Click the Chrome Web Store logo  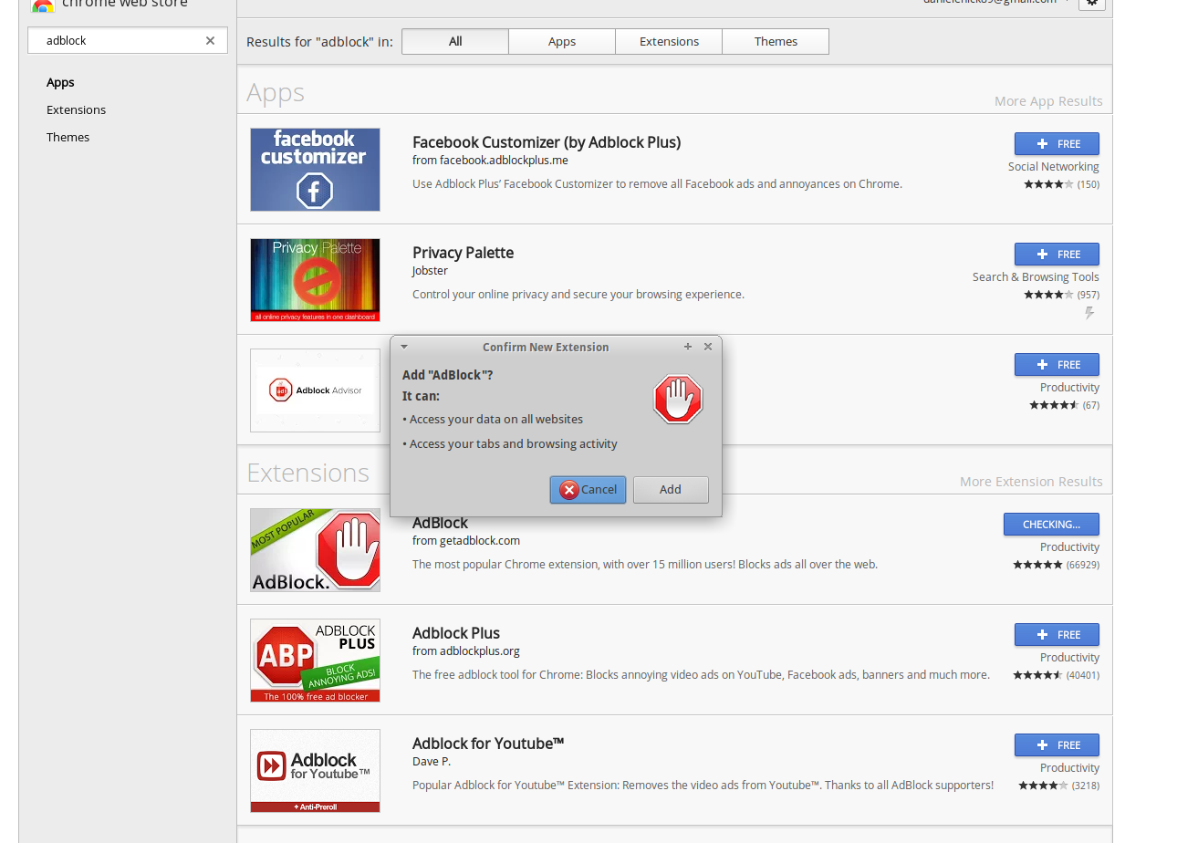coord(41,5)
